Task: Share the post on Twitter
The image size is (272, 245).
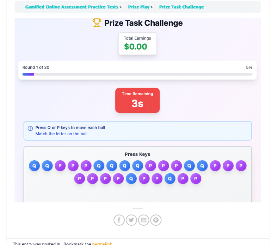Action: [131, 220]
